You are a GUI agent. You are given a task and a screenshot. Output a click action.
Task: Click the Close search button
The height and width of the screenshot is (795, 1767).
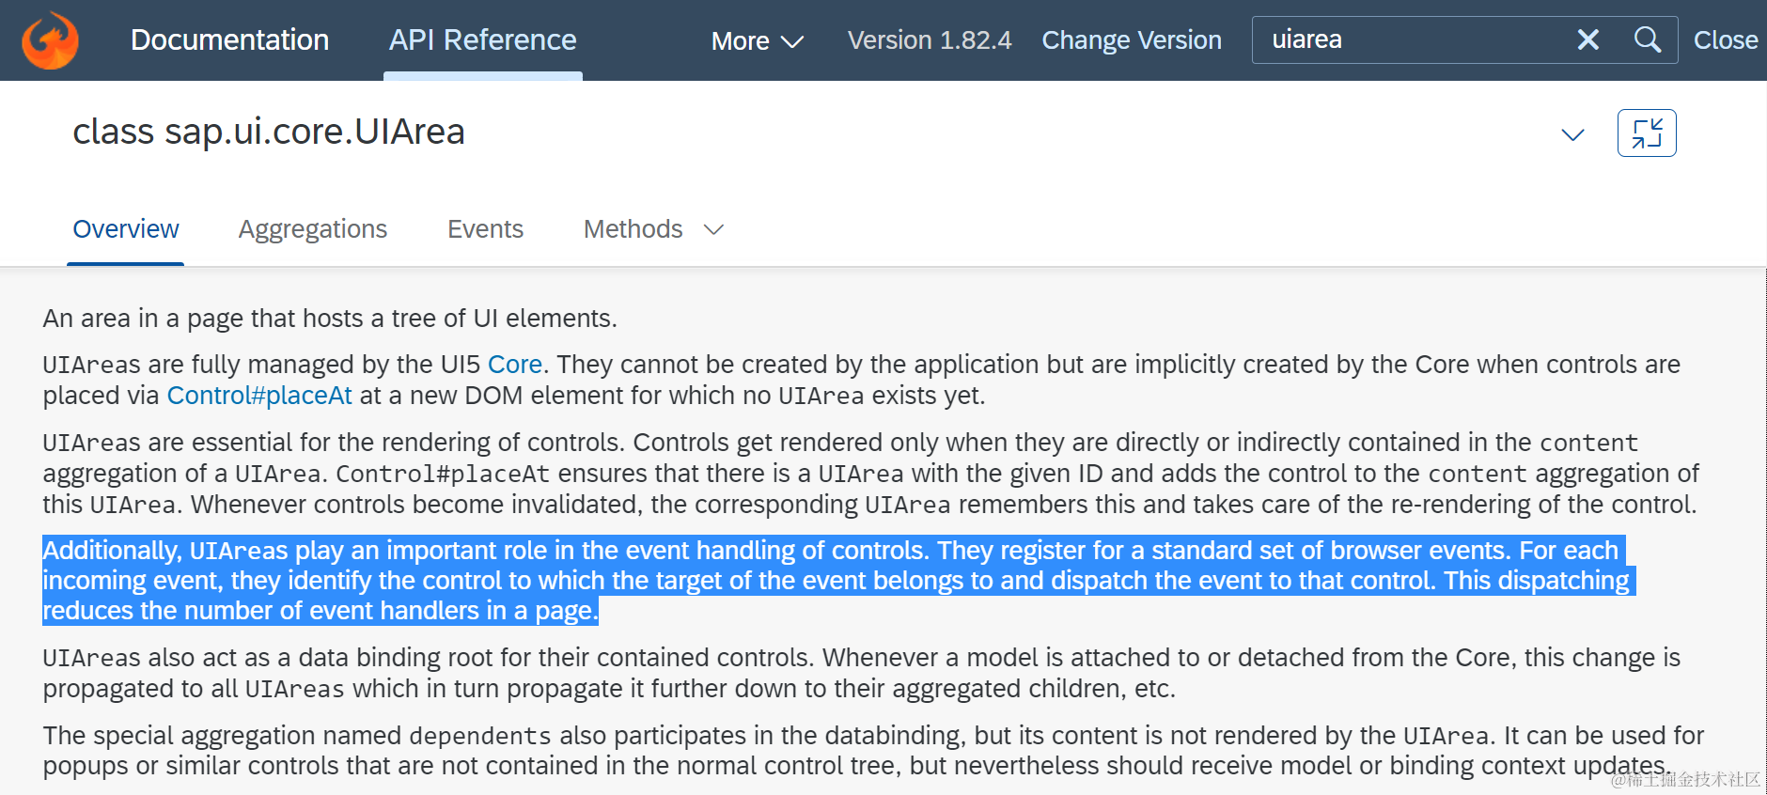point(1726,39)
